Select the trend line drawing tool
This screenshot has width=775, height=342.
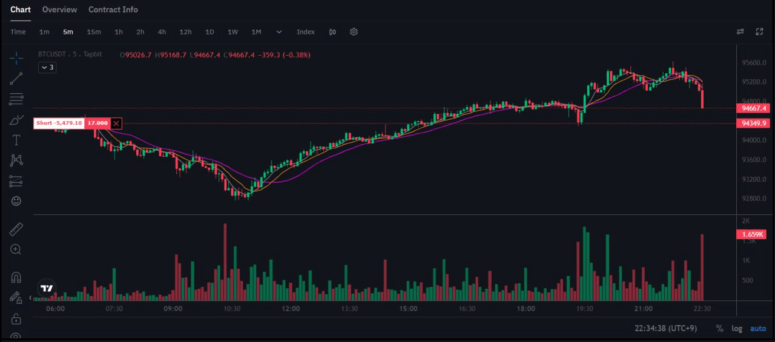click(16, 78)
